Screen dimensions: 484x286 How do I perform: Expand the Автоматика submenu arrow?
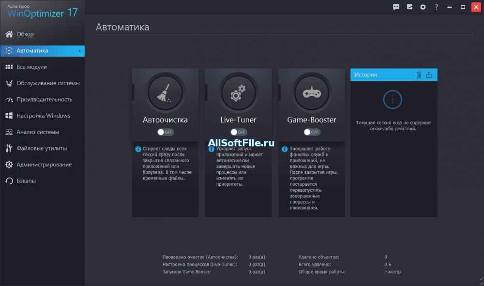(80, 51)
